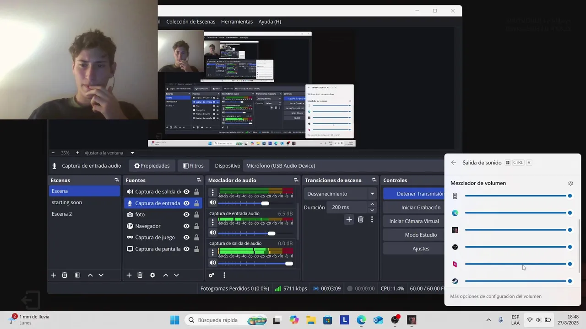
Task: Zoom out the preview with the minus icon
Action: [x=53, y=153]
